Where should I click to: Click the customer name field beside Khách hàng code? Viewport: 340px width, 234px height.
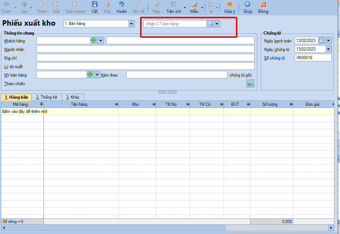[x=180, y=40]
